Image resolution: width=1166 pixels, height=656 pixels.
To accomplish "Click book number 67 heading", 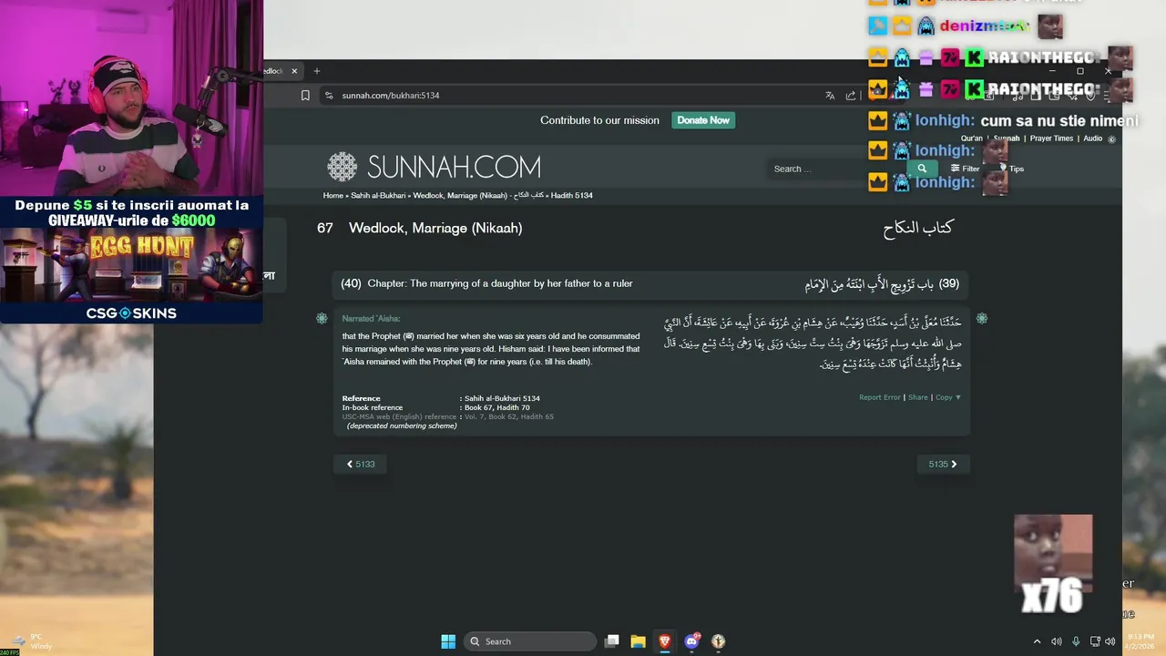I will coord(325,228).
